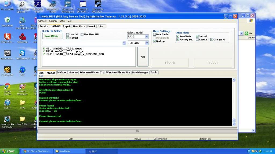Open Yahoo! Messenger desktop icon
Viewport: 275px width, 154px height.
click(22, 89)
